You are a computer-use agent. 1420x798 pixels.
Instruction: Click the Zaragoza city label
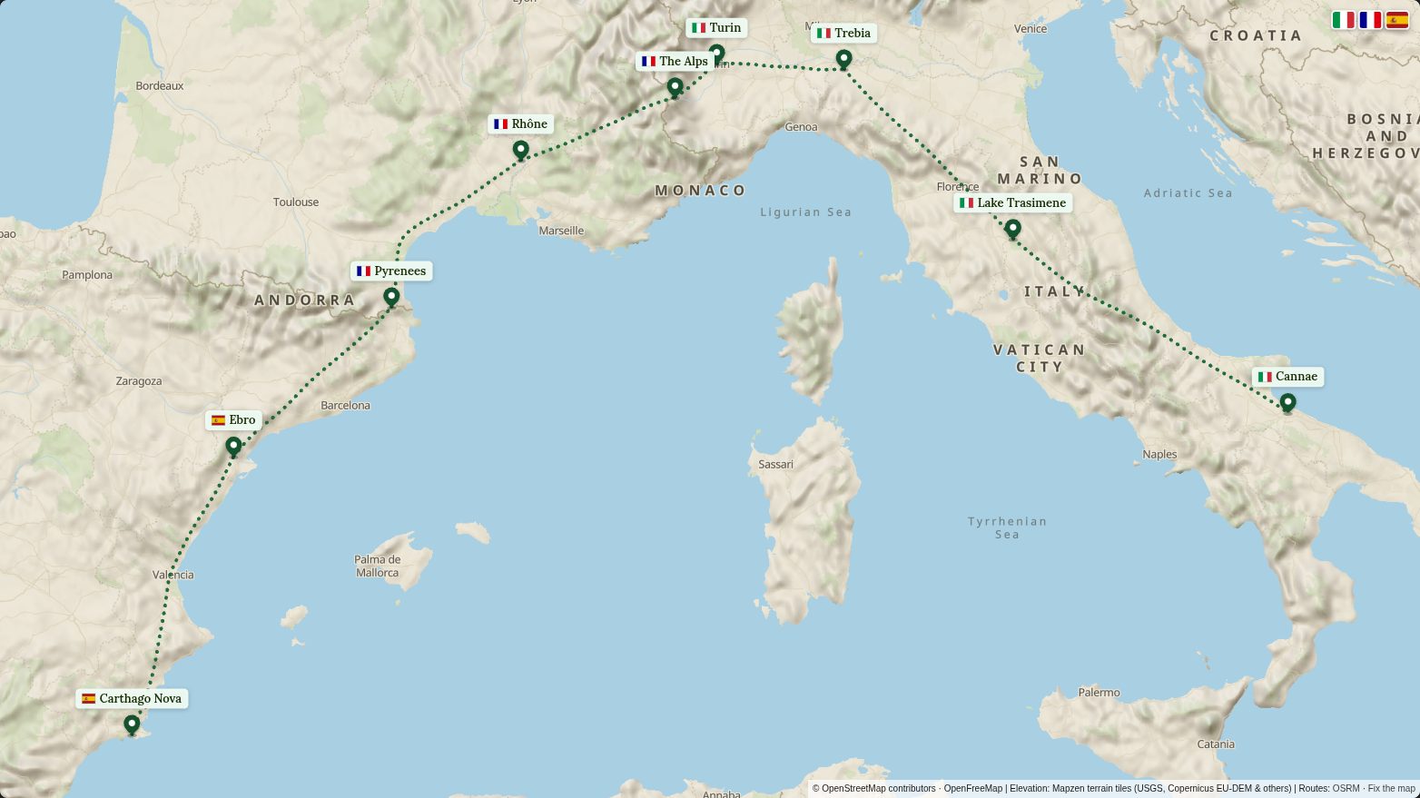click(139, 380)
